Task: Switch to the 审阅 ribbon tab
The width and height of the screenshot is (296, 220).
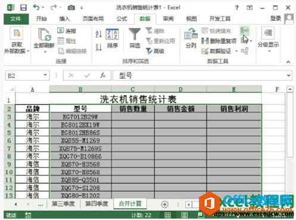Action: 169,19
